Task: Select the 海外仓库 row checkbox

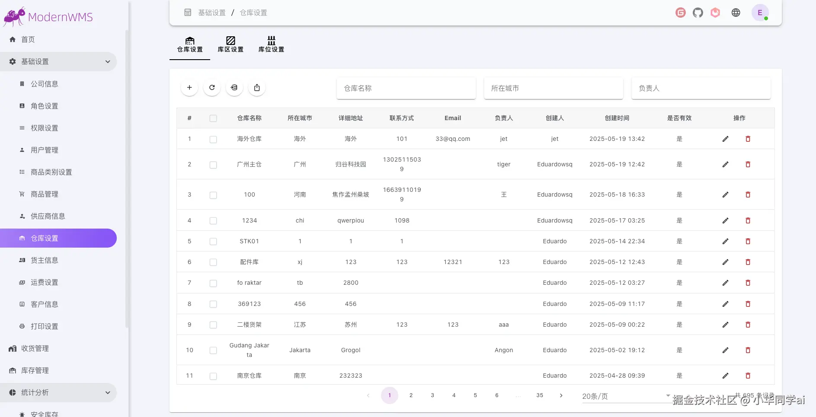Action: (x=213, y=139)
